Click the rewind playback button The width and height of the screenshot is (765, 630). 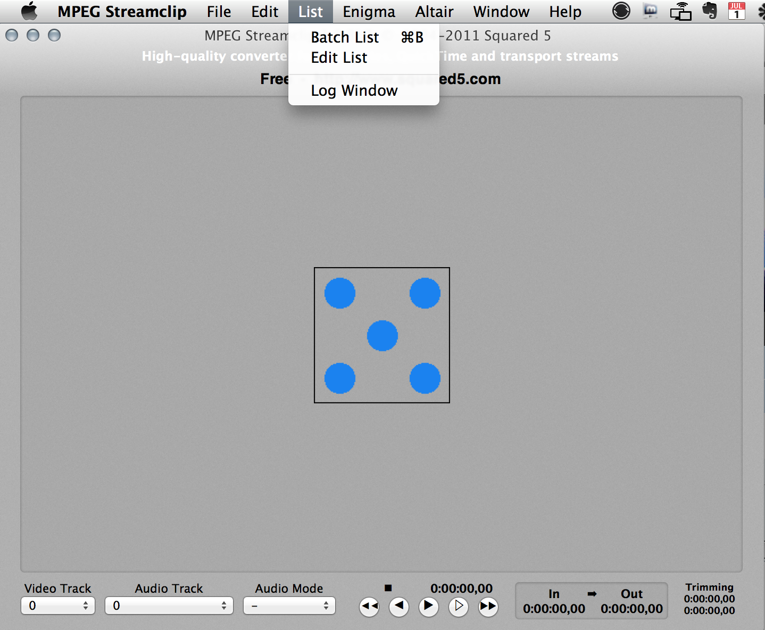369,606
